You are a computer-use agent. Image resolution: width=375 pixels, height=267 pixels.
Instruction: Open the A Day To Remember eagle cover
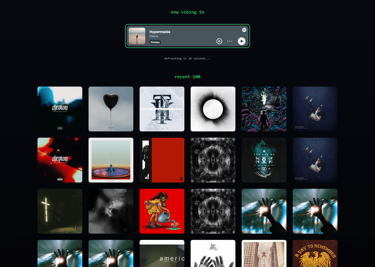(x=315, y=253)
